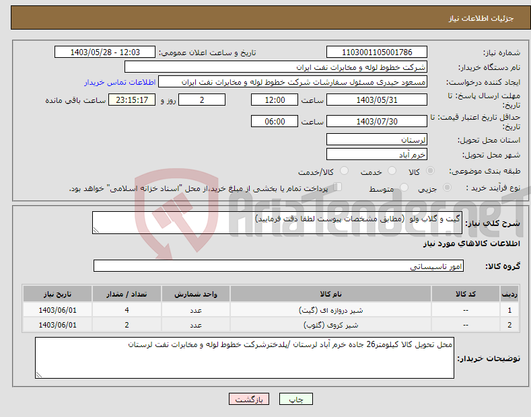This screenshot has width=531, height=417.
Task: Toggle the اسناد خزانه اسلامی payment checkbox
Action: [338, 187]
